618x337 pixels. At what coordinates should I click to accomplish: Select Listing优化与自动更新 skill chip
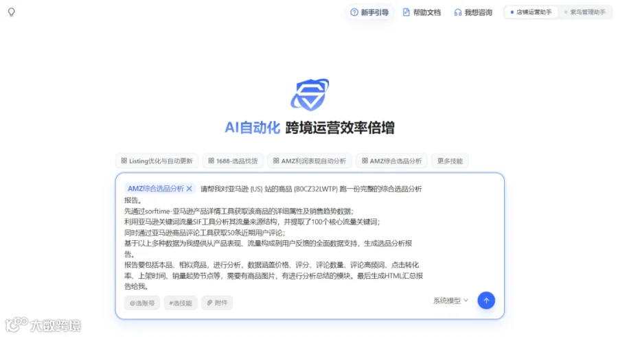[x=157, y=161]
